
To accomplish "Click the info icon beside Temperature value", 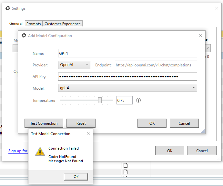I will click(x=138, y=101).
